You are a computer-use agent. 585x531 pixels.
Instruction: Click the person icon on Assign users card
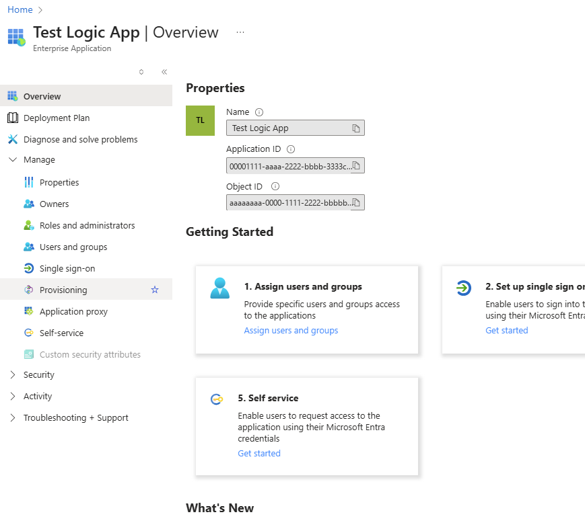[x=219, y=288]
